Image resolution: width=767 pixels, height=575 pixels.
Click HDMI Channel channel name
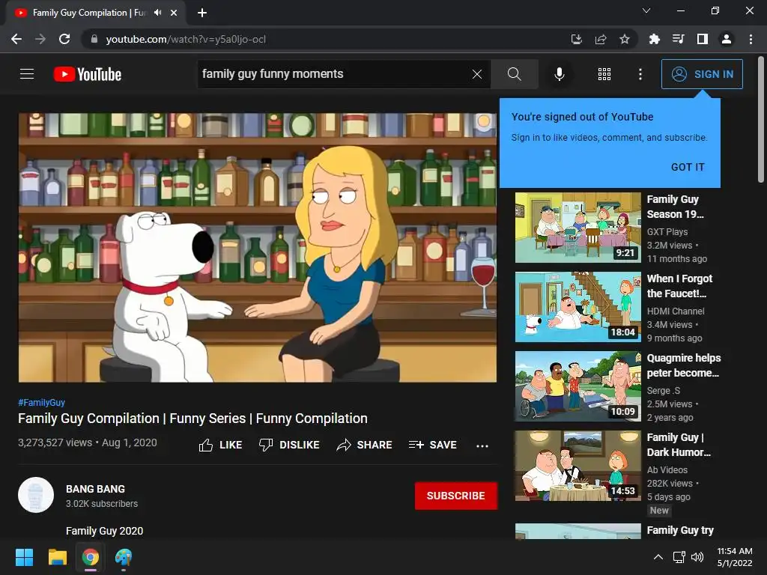point(676,311)
